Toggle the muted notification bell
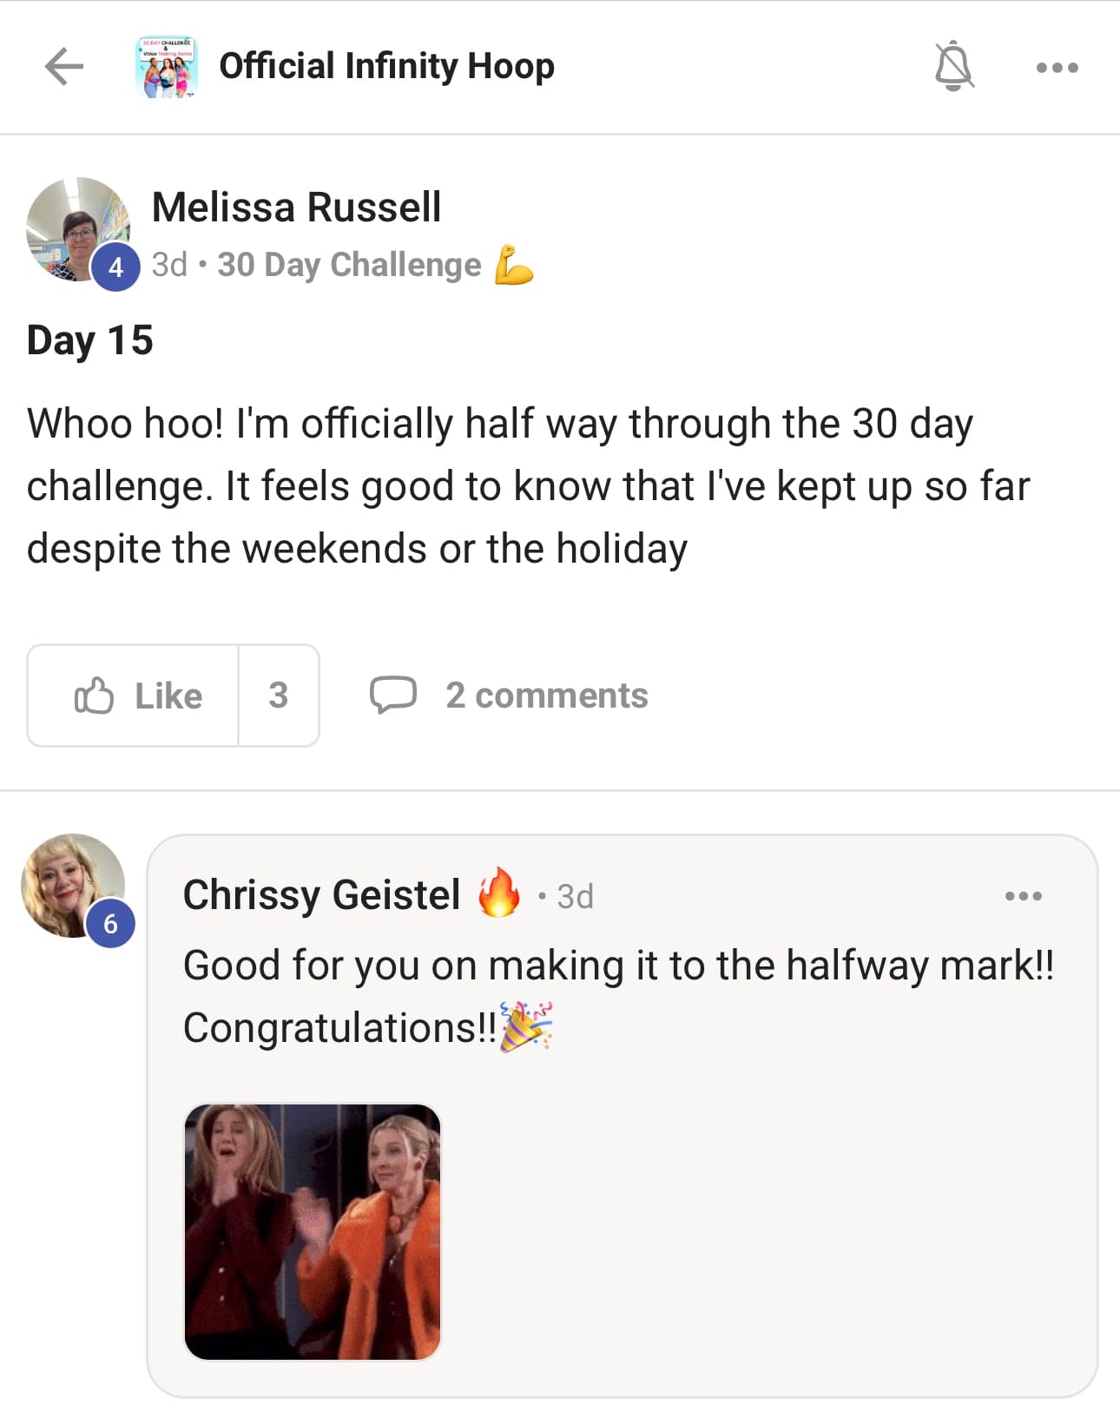The height and width of the screenshot is (1424, 1120). [953, 66]
